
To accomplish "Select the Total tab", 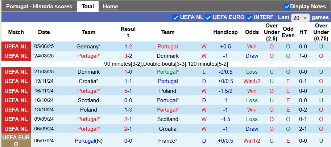I will (88, 7).
